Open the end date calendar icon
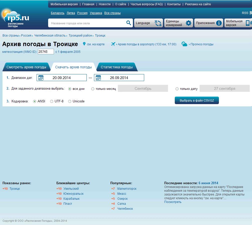Screen dimensions: 252x225 [x=98, y=78]
